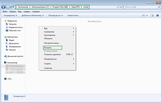This screenshot has height=103, width=162.
Task: Refresh the folder via address bar refresh icon
Action: coord(121,7)
